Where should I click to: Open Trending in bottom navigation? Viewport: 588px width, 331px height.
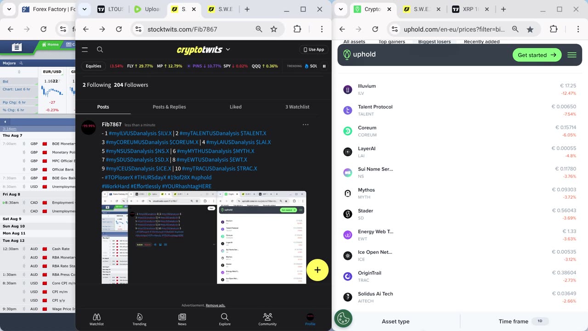[139, 320]
